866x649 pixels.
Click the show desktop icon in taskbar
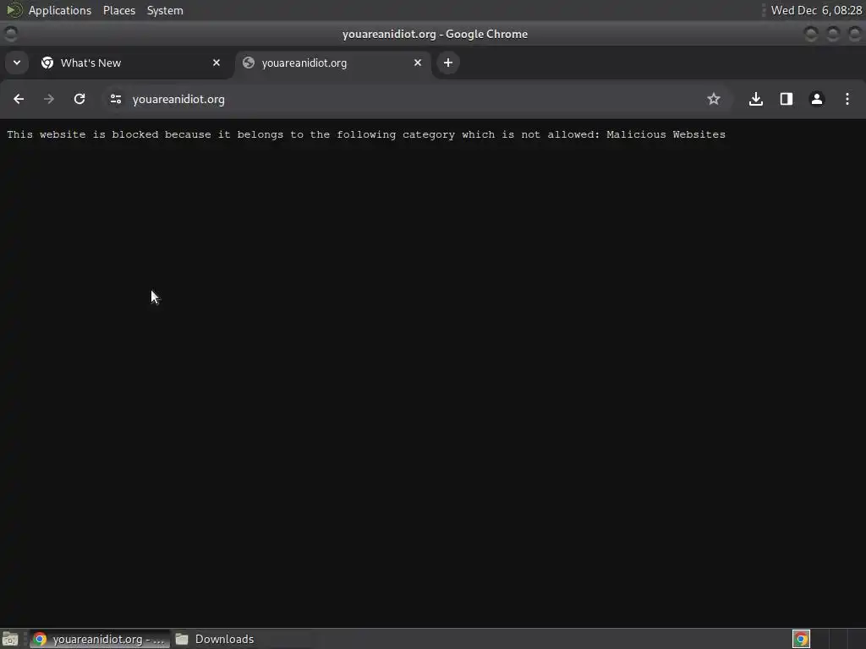[x=10, y=639]
